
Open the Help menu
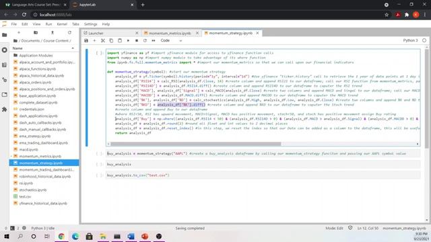click(x=106, y=24)
